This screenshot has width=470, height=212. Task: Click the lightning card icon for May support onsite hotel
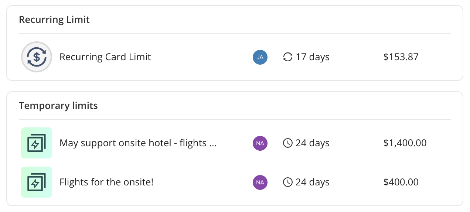pos(37,143)
